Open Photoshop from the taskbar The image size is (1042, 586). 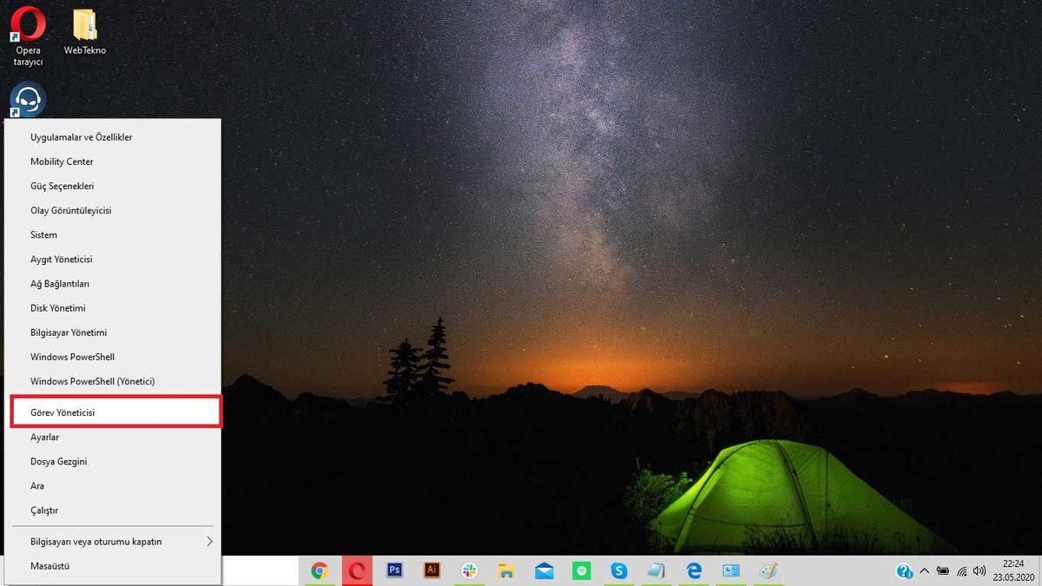coord(394,570)
